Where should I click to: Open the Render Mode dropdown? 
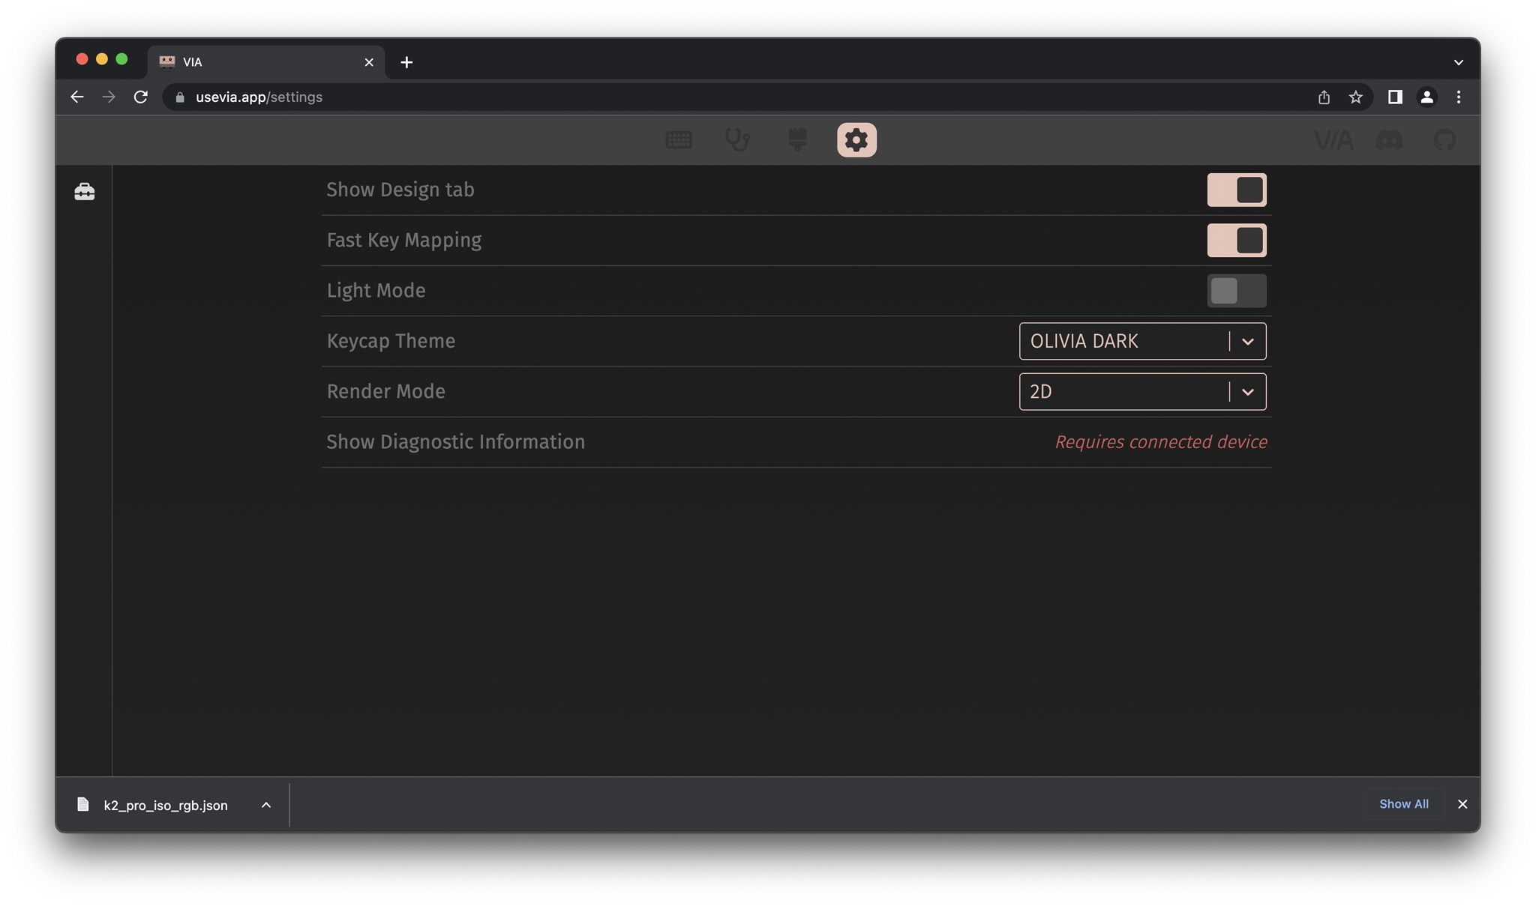[x=1141, y=392]
